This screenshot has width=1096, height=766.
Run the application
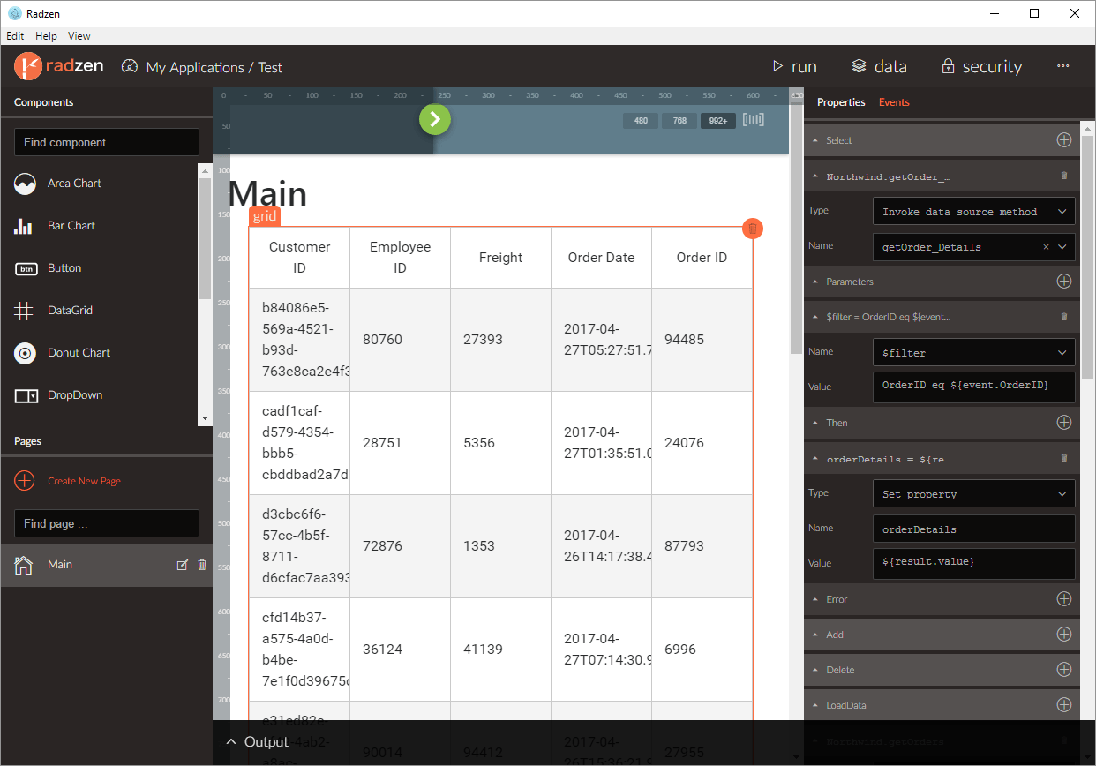(794, 66)
